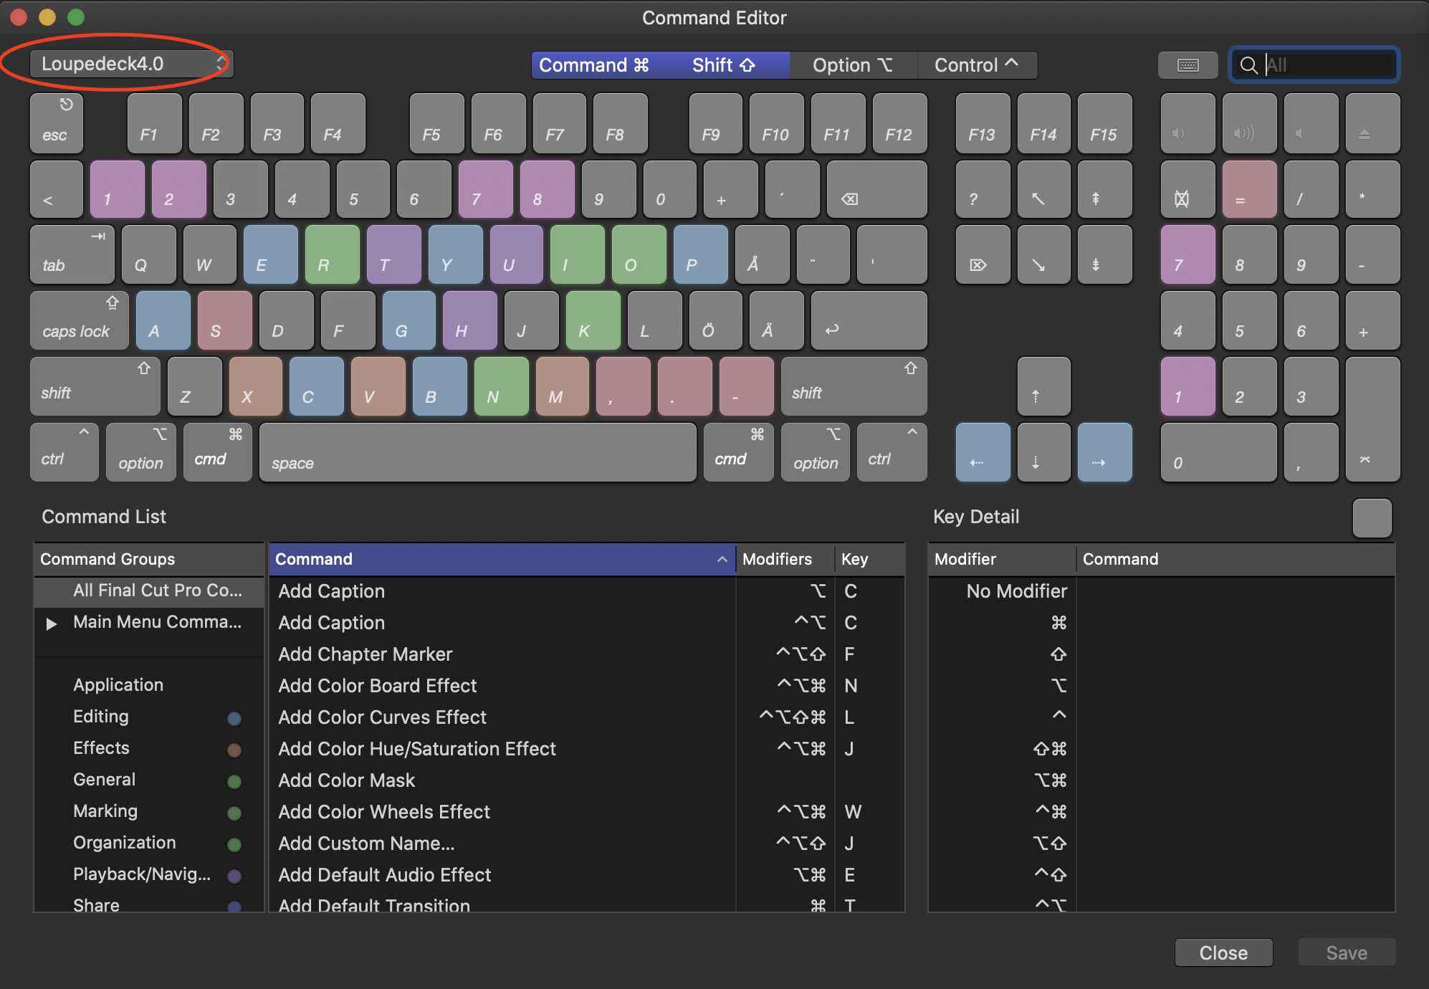The width and height of the screenshot is (1429, 989).
Task: Select Add Chapter Marker command row
Action: (365, 654)
